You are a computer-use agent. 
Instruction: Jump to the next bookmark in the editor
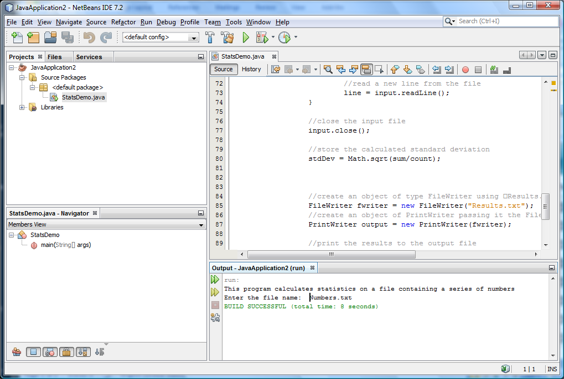coord(408,69)
